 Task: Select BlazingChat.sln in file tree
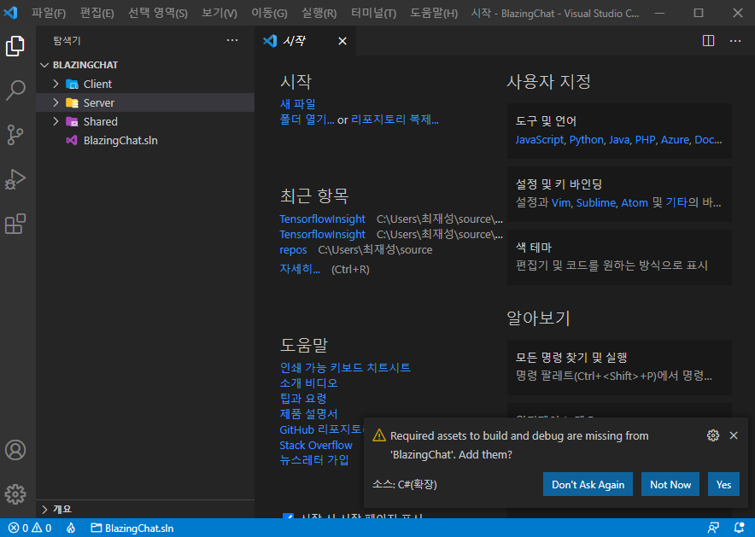pyautogui.click(x=145, y=141)
